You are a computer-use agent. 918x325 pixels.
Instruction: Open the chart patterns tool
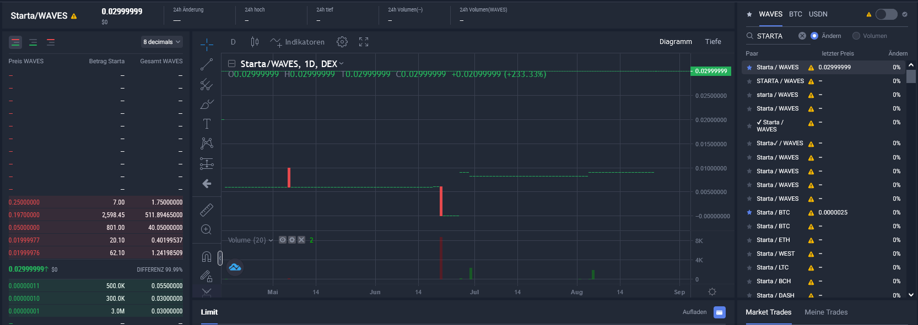207,144
